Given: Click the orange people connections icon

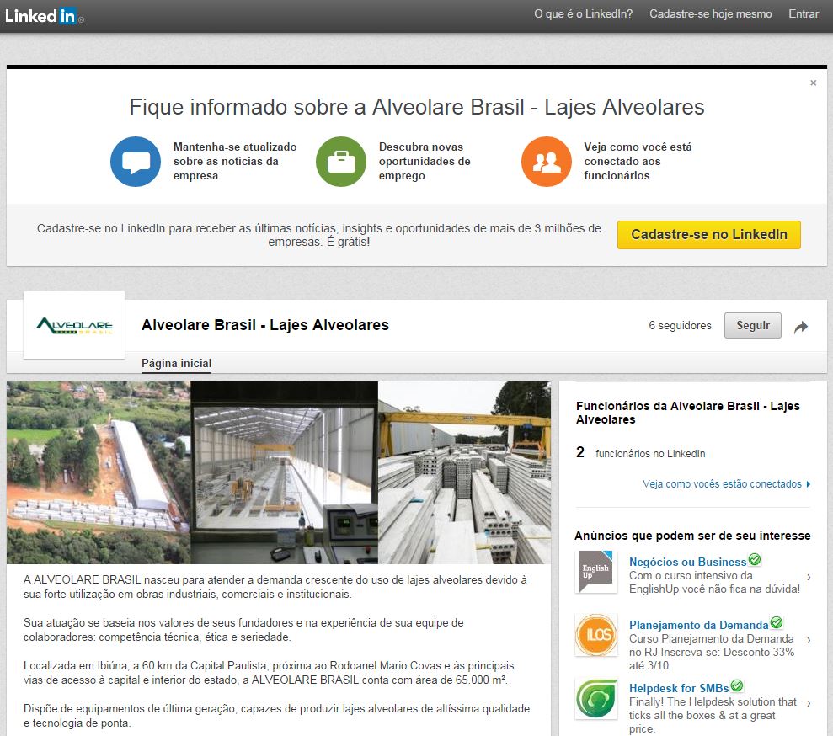Looking at the screenshot, I should [547, 162].
